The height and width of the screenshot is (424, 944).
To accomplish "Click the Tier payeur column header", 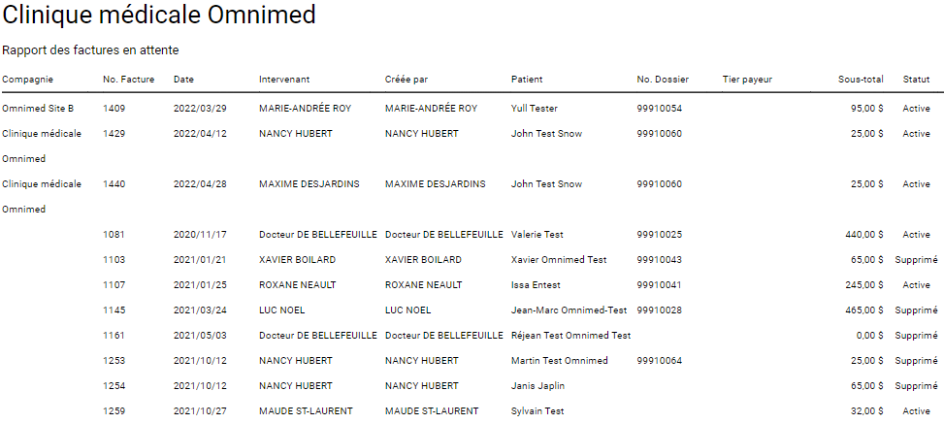I will (747, 80).
